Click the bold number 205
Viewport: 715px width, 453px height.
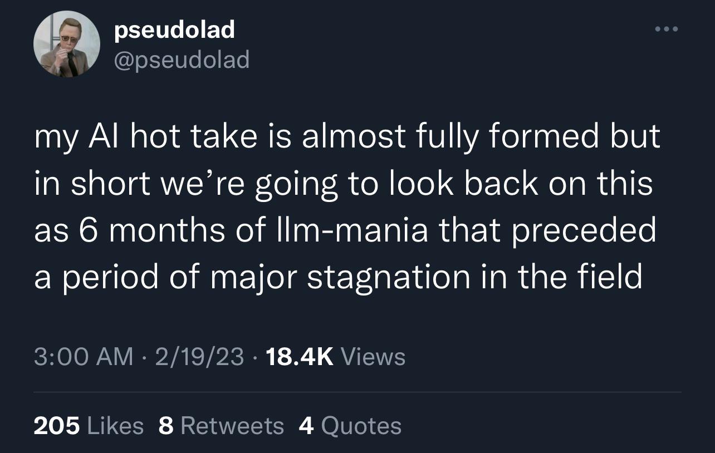click(57, 426)
